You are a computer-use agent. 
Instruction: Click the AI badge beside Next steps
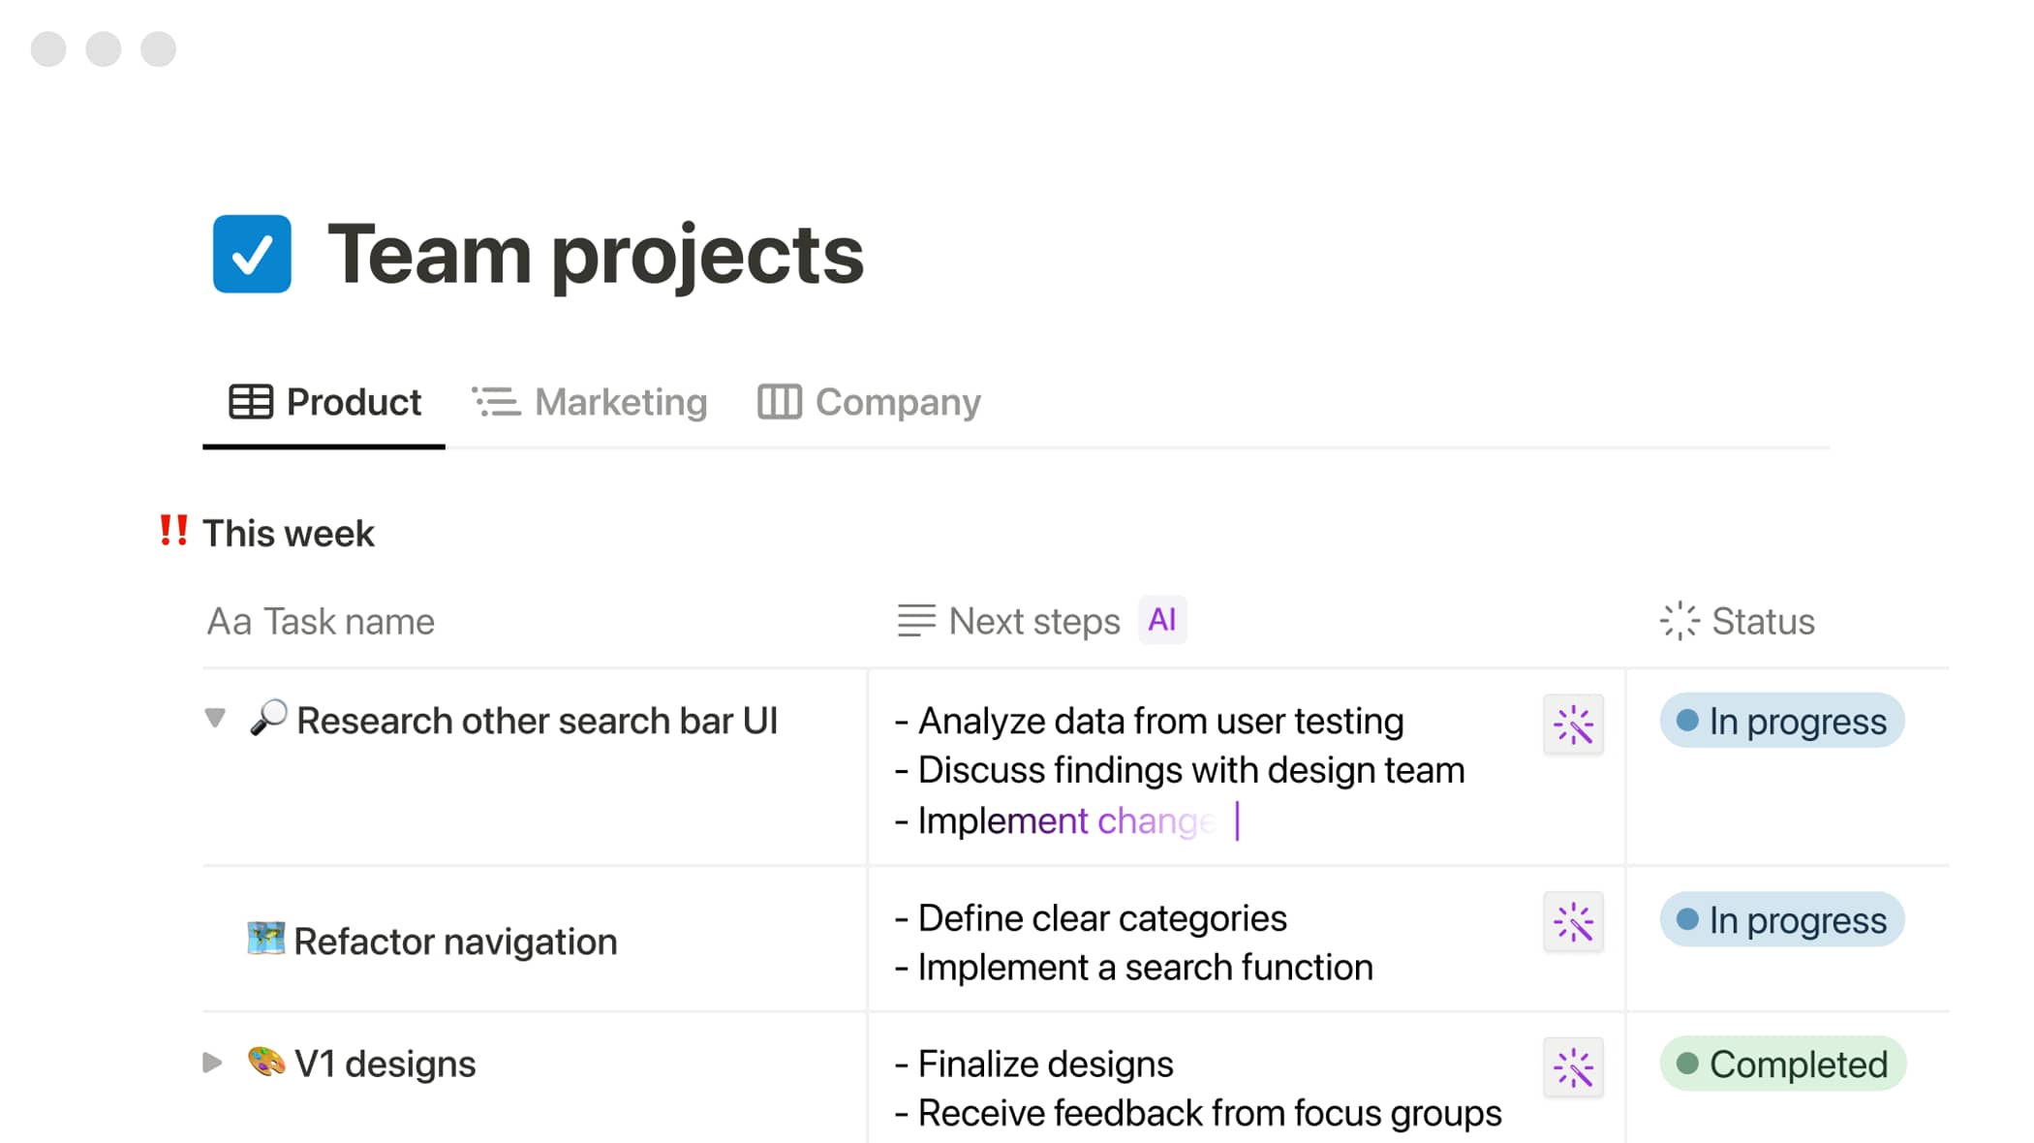point(1161,620)
